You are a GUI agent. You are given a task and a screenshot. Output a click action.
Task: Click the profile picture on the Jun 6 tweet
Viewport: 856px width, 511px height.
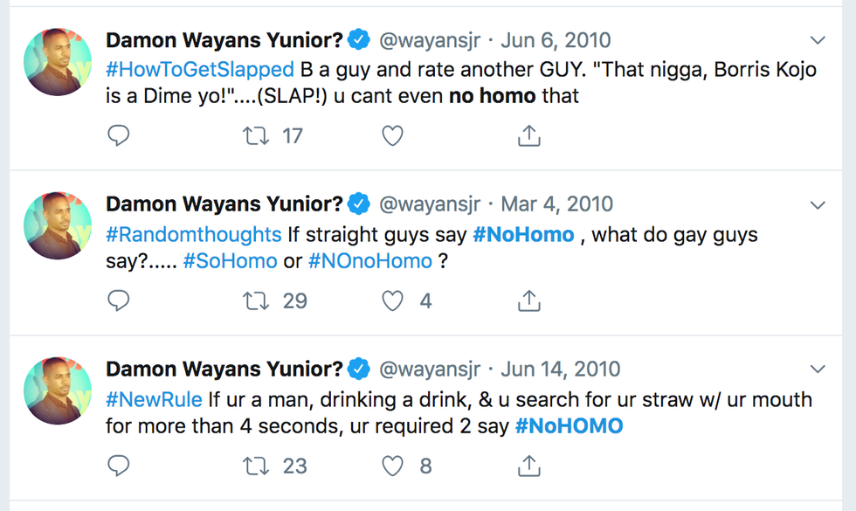58,61
